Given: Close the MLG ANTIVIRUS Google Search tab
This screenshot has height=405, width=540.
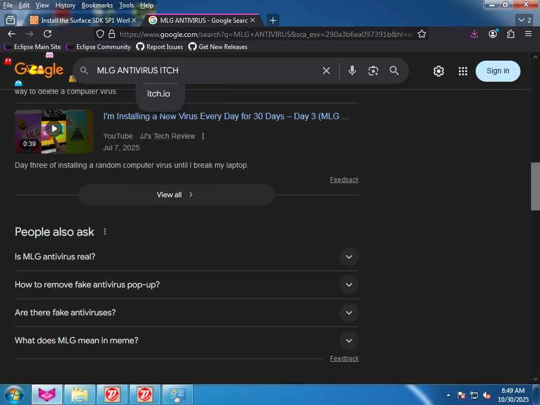Looking at the screenshot, I should tap(253, 21).
